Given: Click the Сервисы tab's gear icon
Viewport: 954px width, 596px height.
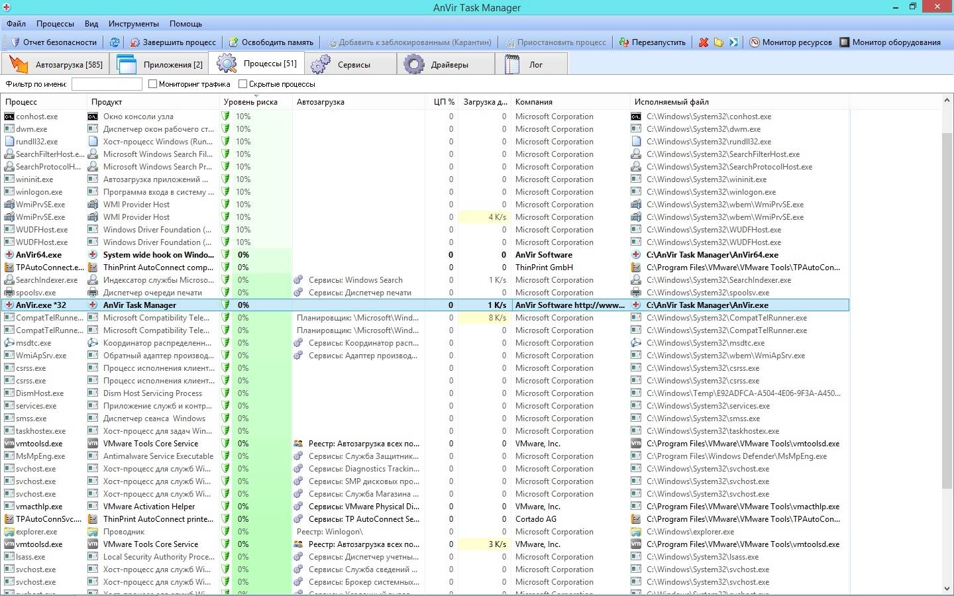Looking at the screenshot, I should [x=321, y=64].
